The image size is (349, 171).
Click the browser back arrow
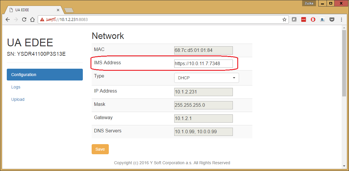click(8, 19)
